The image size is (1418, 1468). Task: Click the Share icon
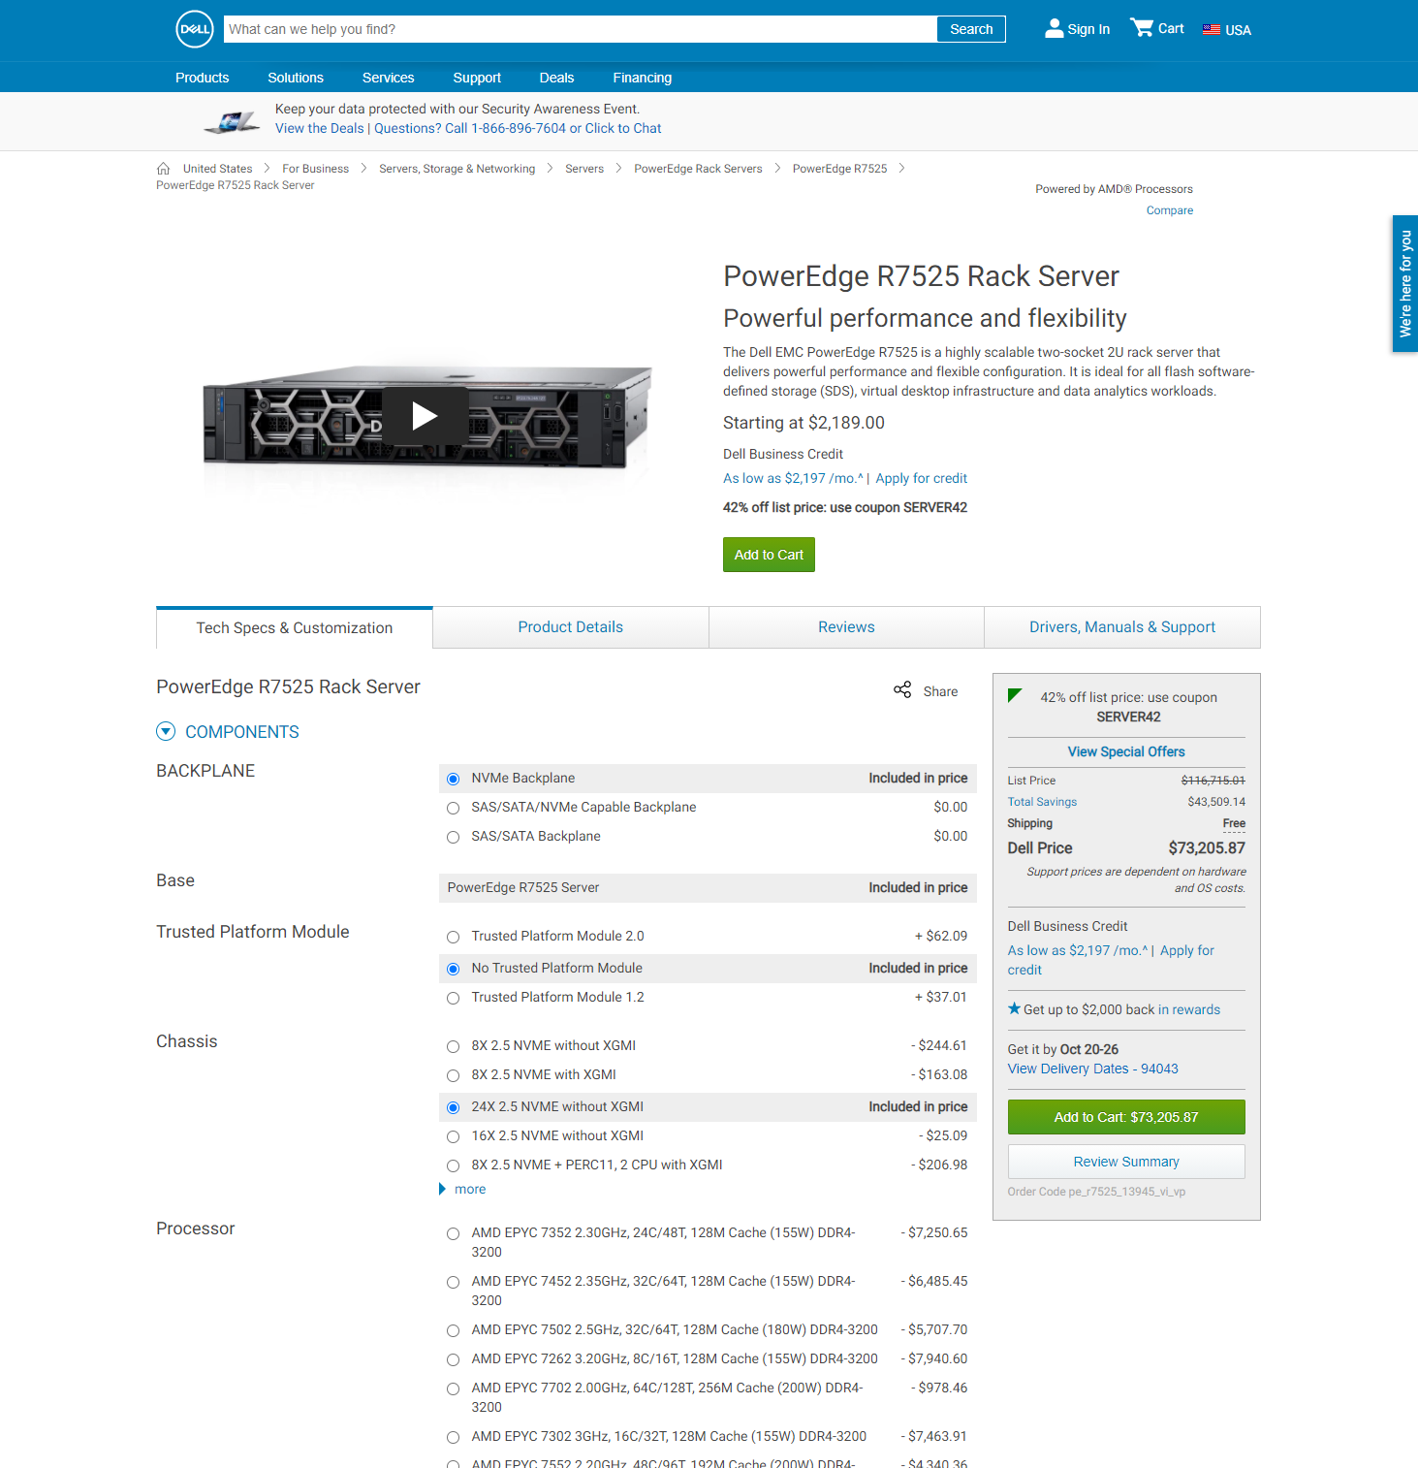(902, 690)
